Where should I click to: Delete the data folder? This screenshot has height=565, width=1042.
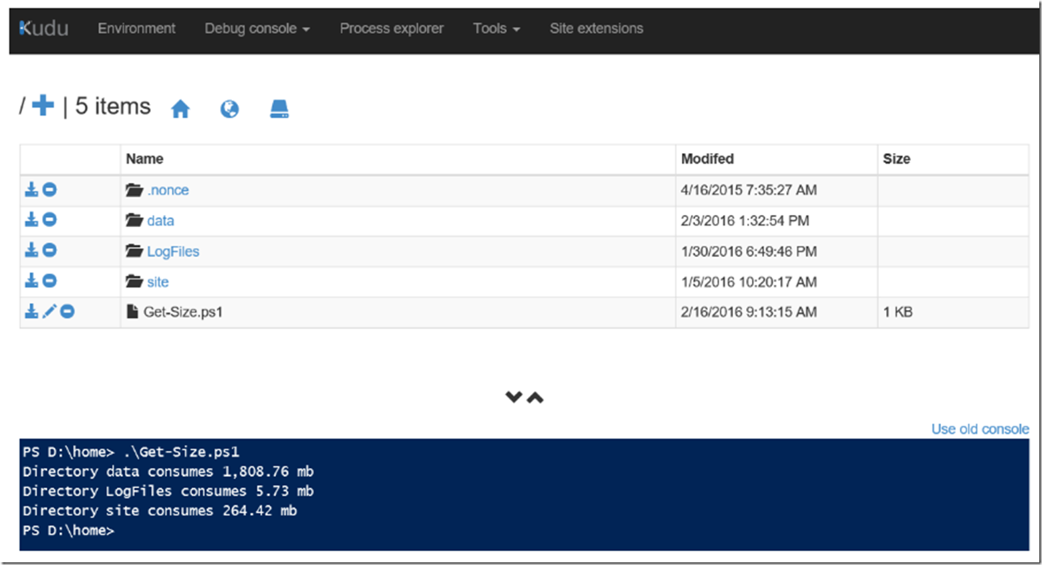click(x=49, y=220)
